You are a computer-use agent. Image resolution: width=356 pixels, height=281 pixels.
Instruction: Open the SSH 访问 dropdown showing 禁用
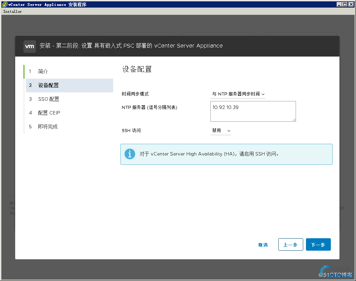click(x=221, y=131)
